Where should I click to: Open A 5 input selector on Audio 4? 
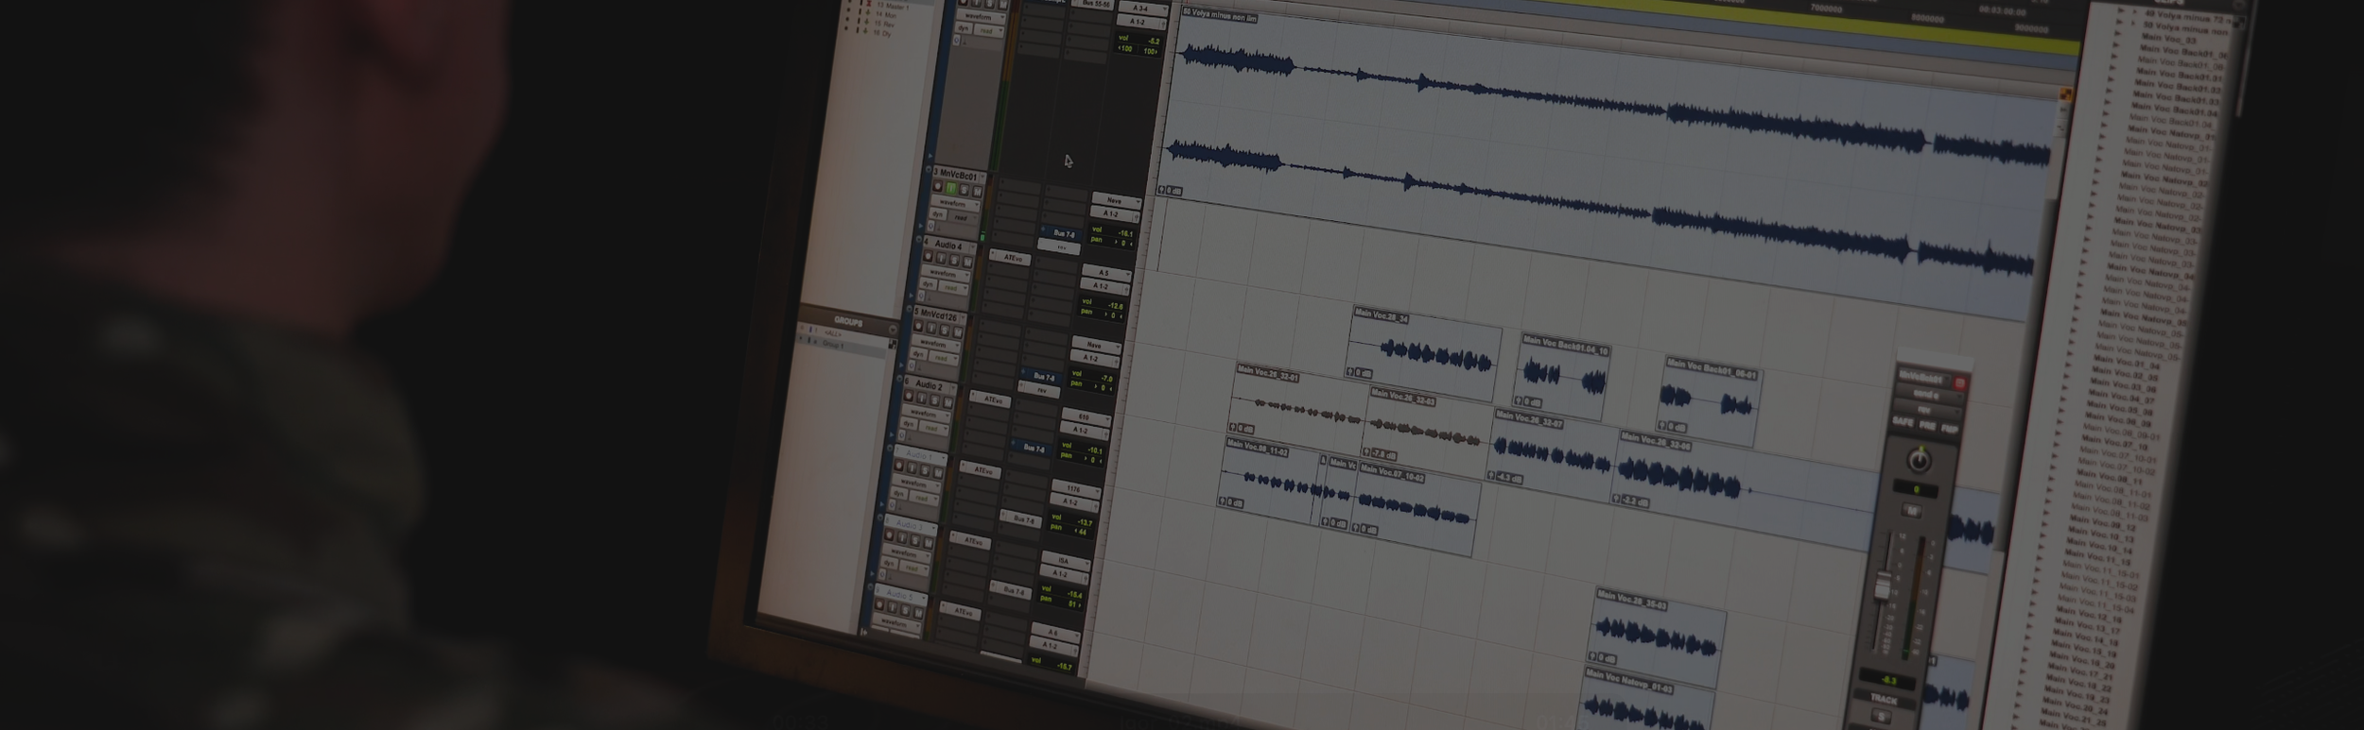click(1106, 273)
